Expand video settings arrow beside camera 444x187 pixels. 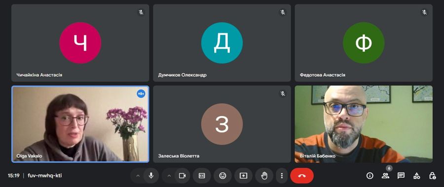click(x=169, y=176)
